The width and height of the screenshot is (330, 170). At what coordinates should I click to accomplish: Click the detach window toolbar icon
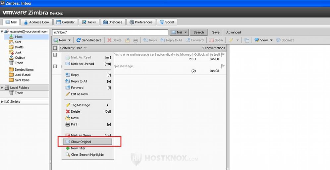point(247,40)
